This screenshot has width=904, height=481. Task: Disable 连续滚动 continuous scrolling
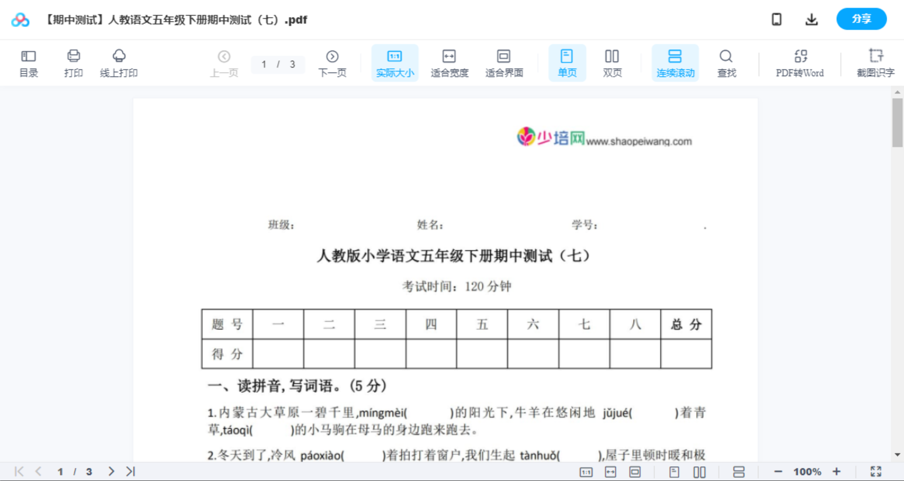click(x=675, y=62)
